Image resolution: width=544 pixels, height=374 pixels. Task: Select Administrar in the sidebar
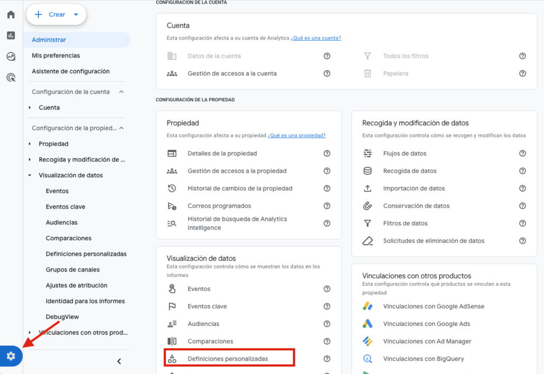point(50,39)
